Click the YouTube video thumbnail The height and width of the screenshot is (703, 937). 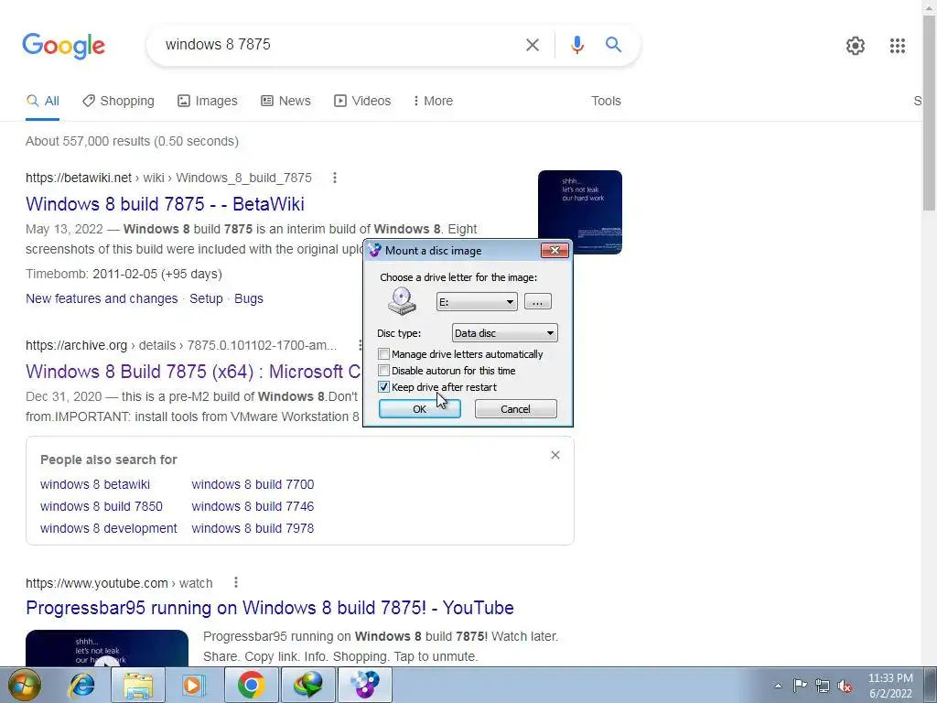click(107, 648)
